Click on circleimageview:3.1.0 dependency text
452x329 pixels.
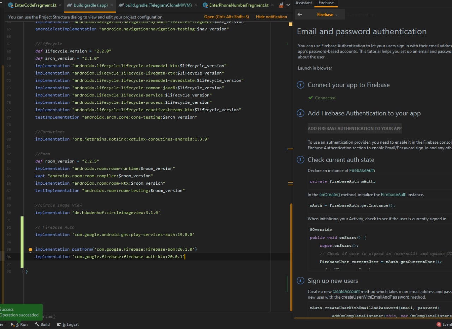coord(116,213)
